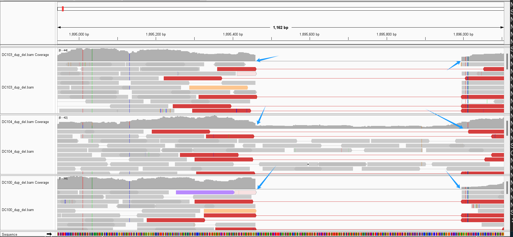Click the 1,895,600 bp ruler label
This screenshot has height=237, width=513.
pyautogui.click(x=309, y=34)
